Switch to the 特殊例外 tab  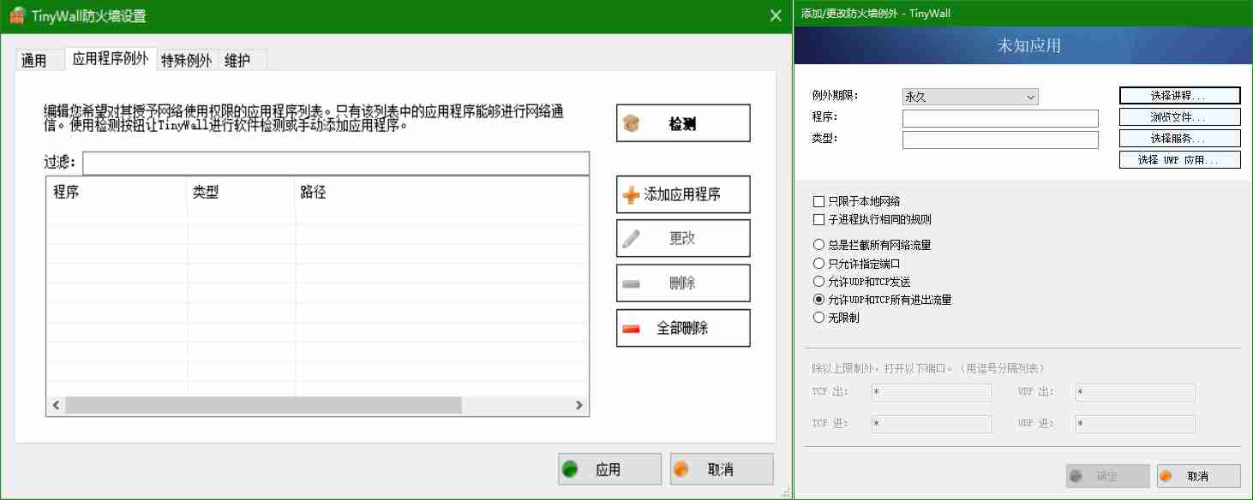point(187,60)
